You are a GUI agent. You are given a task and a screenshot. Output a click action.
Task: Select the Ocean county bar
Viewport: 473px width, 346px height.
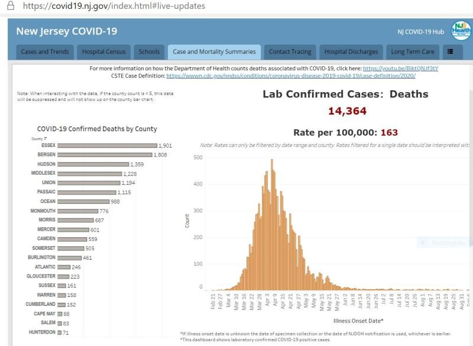[83, 201]
